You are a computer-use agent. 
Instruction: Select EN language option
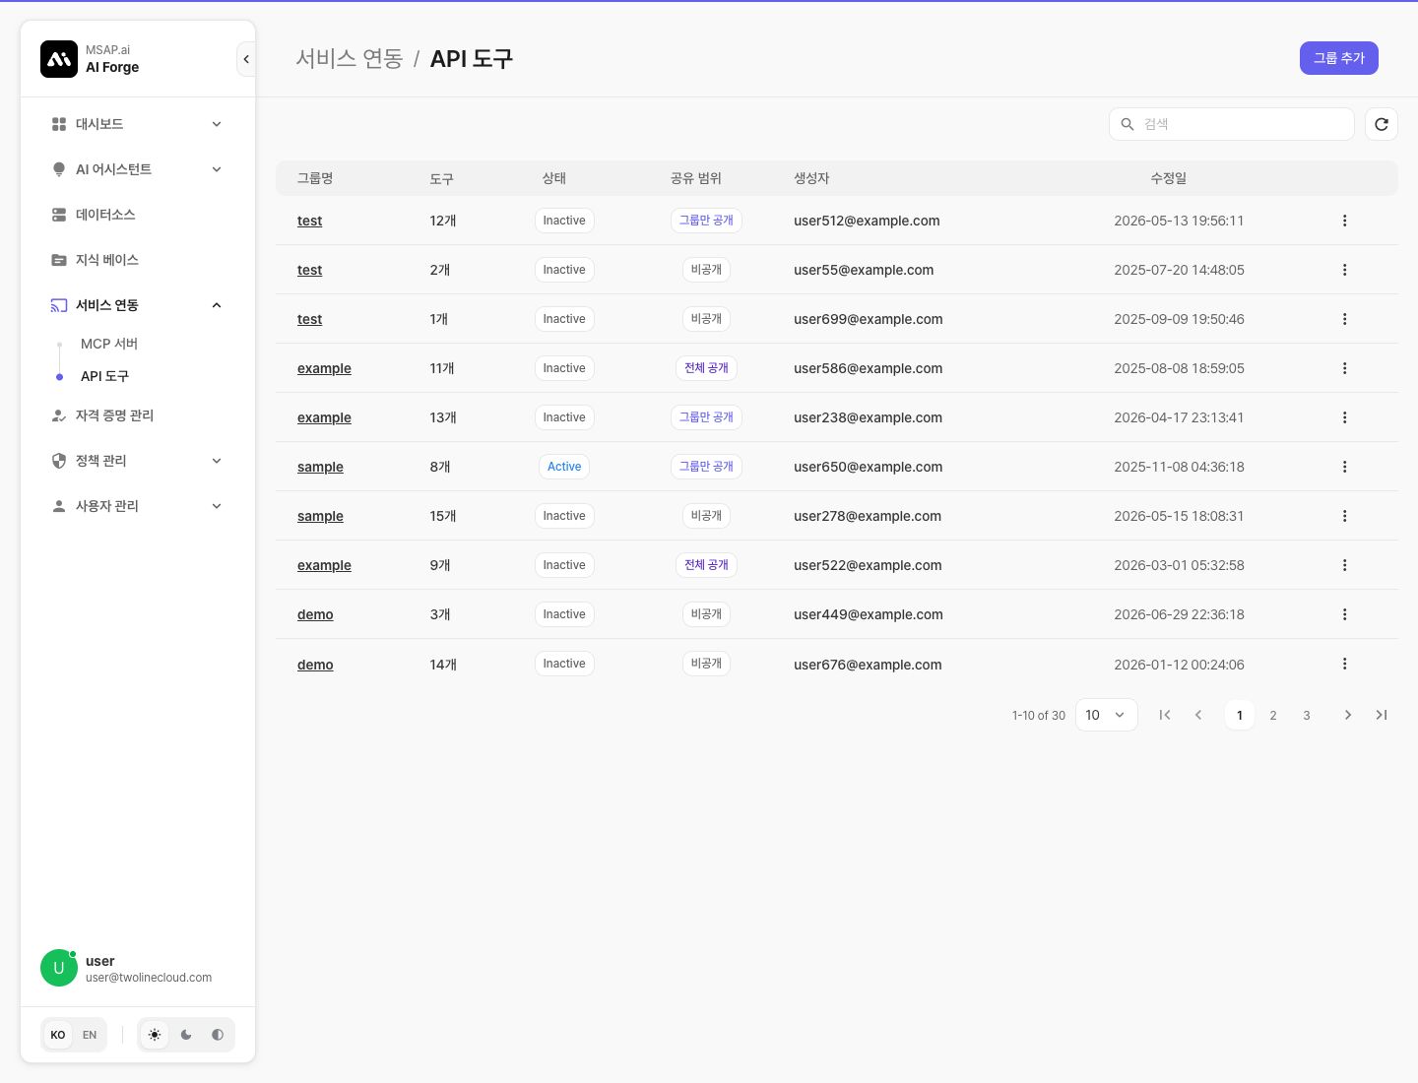(90, 1035)
